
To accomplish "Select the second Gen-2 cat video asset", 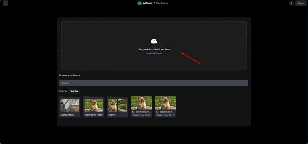I will pos(166,107).
